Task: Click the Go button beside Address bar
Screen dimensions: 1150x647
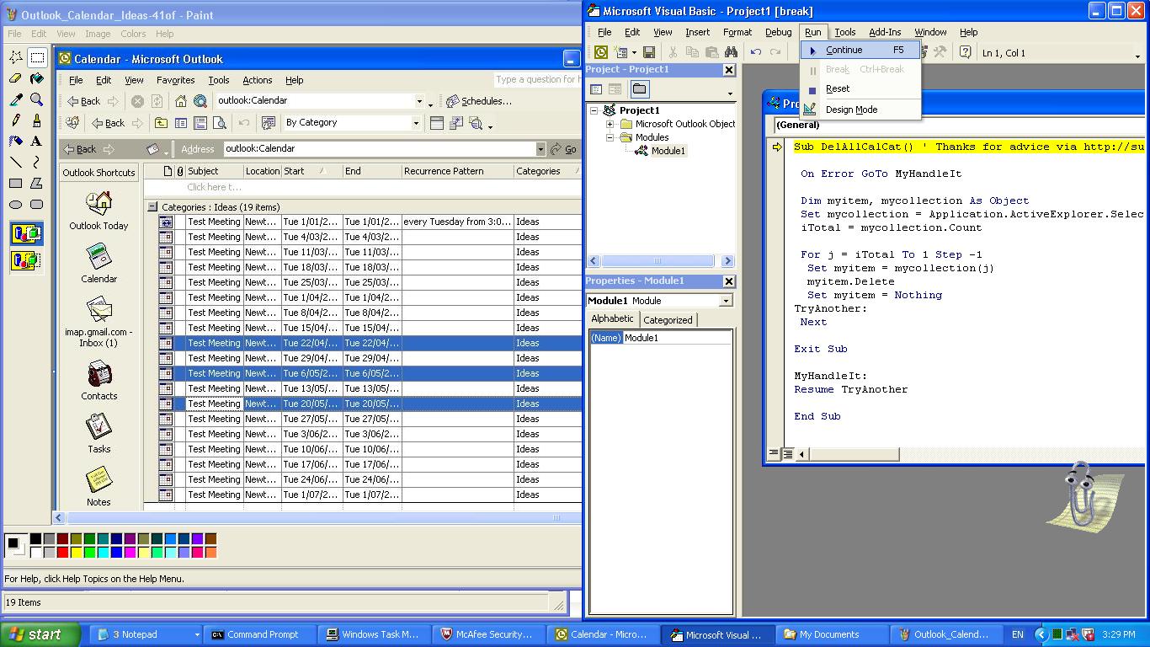Action: (564, 149)
